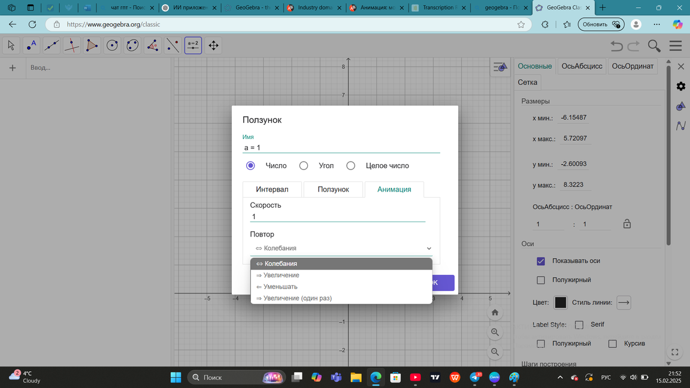Activate the Move Graphics View tool
690x388 pixels.
(213, 46)
